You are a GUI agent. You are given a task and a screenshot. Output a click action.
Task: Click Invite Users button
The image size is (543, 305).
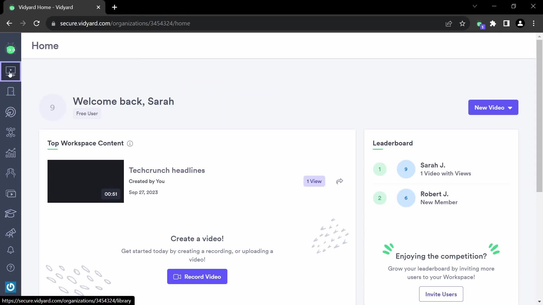tap(441, 294)
